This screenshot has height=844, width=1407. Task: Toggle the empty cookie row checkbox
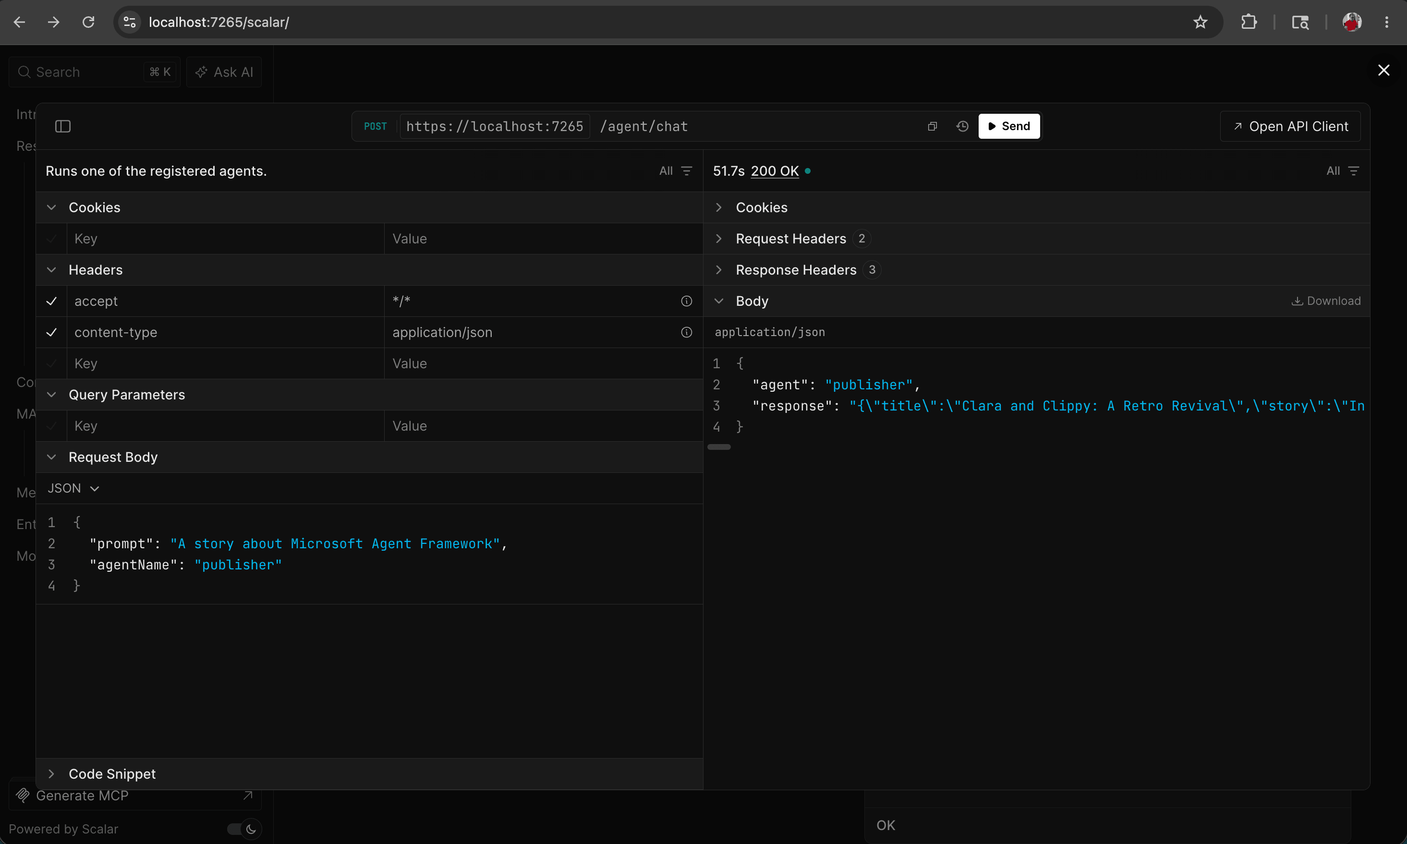click(51, 239)
